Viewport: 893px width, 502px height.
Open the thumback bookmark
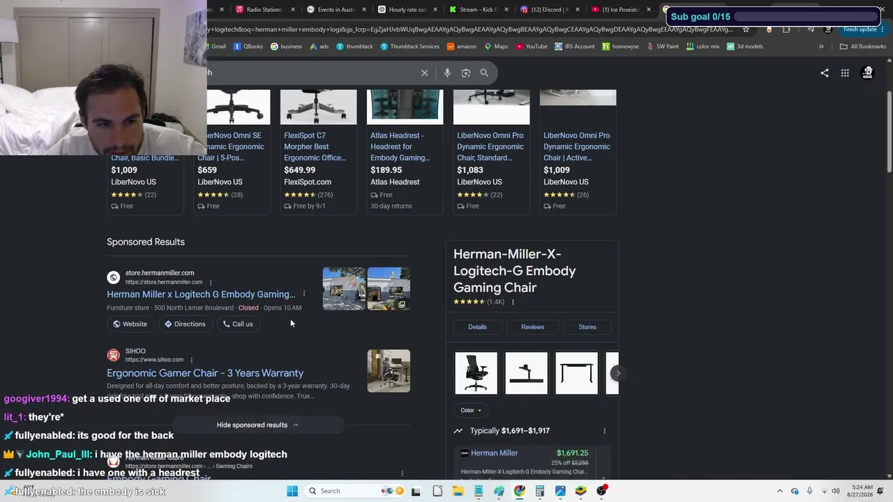pos(354,47)
